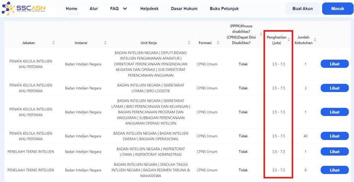Select Penelaah Teknis Intelijen in Sekolah Tinggi row
Image resolution: width=354 pixels, height=182 pixels.
pos(31,170)
